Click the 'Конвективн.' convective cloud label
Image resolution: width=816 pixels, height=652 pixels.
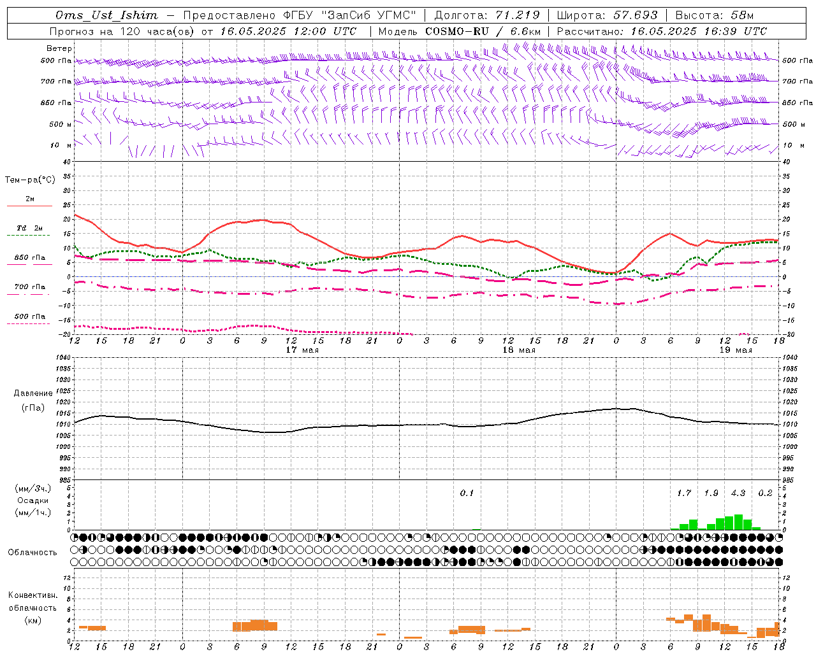click(x=33, y=595)
